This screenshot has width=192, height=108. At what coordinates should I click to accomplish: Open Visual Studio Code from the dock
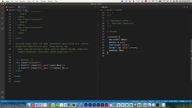(65, 105)
